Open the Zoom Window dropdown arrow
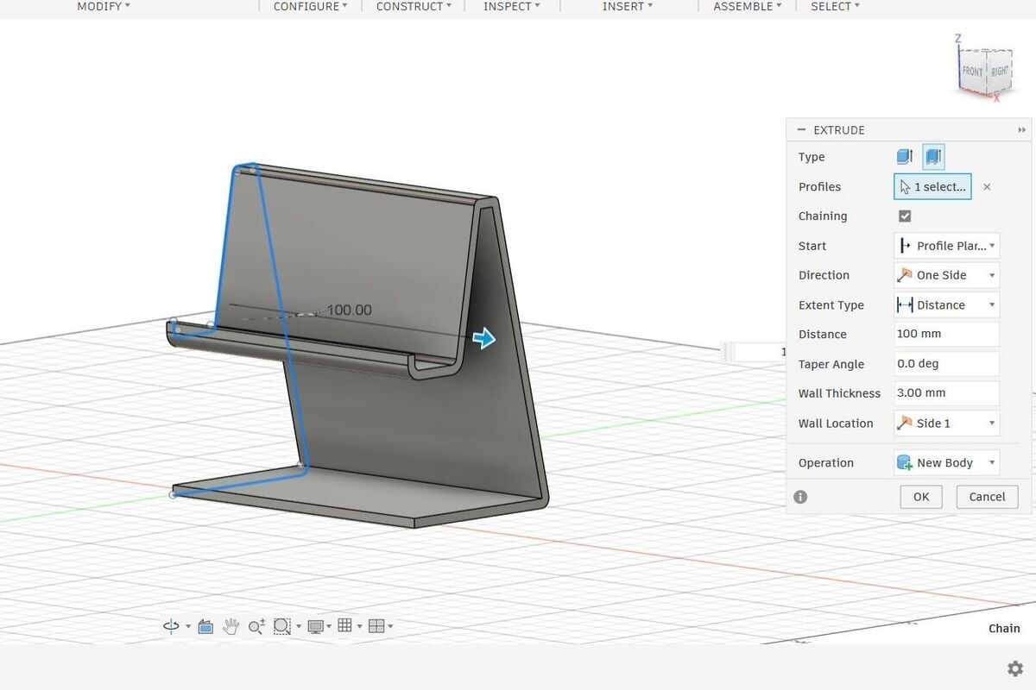 pyautogui.click(x=299, y=627)
